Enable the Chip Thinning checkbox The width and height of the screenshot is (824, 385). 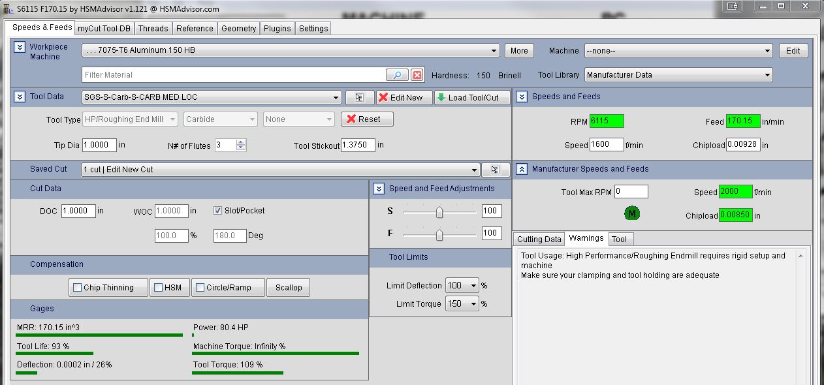[x=78, y=288]
